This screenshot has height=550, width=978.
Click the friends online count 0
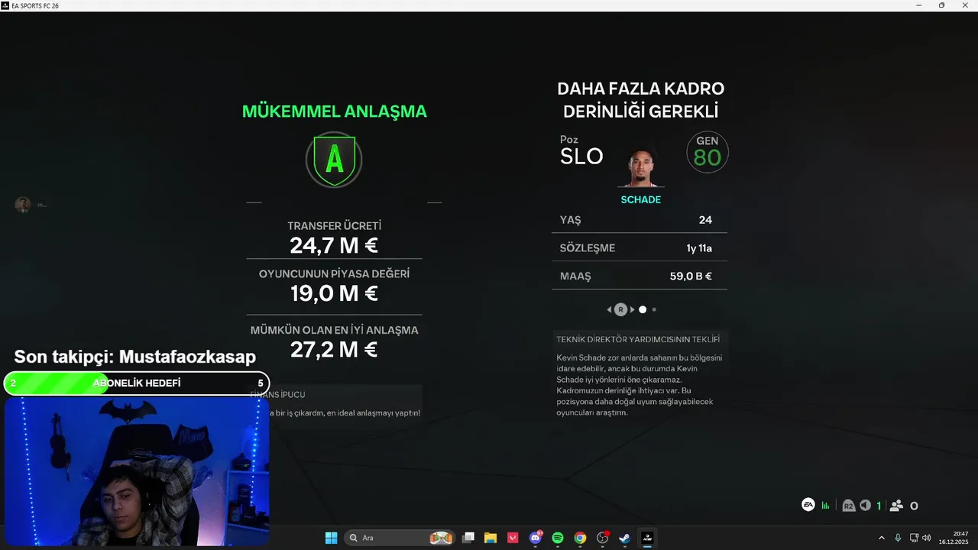[914, 506]
